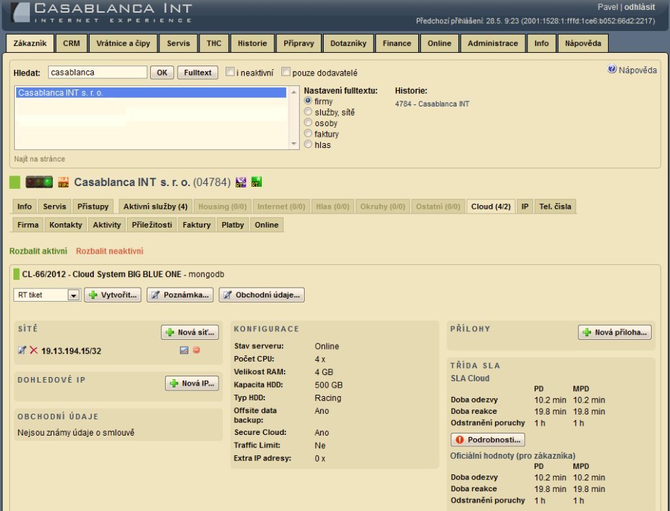Open the Finance tab
Viewport: 670px width, 511px height.
tap(397, 43)
